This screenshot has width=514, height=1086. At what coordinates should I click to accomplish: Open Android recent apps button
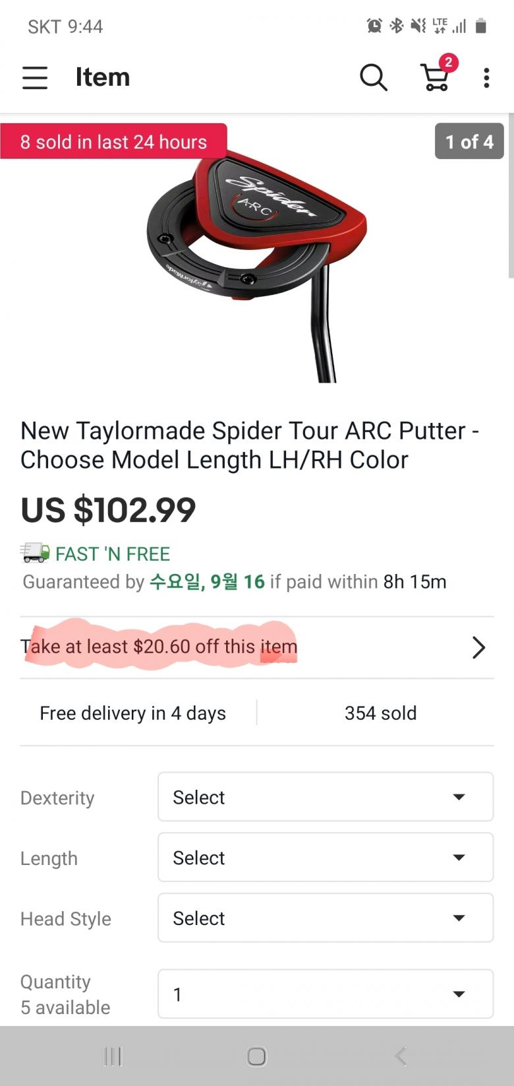(x=113, y=1056)
